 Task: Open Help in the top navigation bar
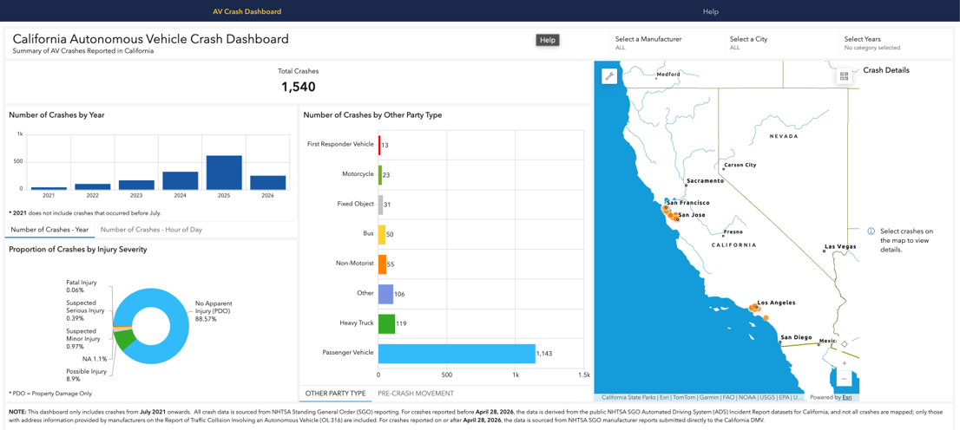pos(711,11)
